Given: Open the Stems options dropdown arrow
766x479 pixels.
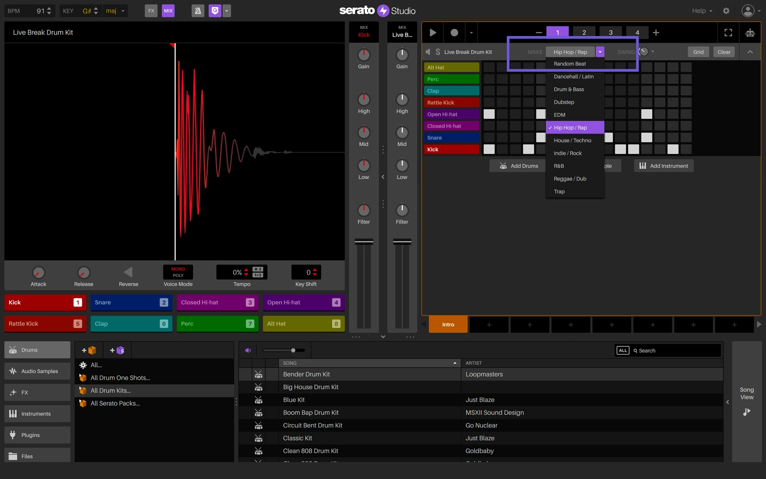Looking at the screenshot, I should [x=226, y=11].
